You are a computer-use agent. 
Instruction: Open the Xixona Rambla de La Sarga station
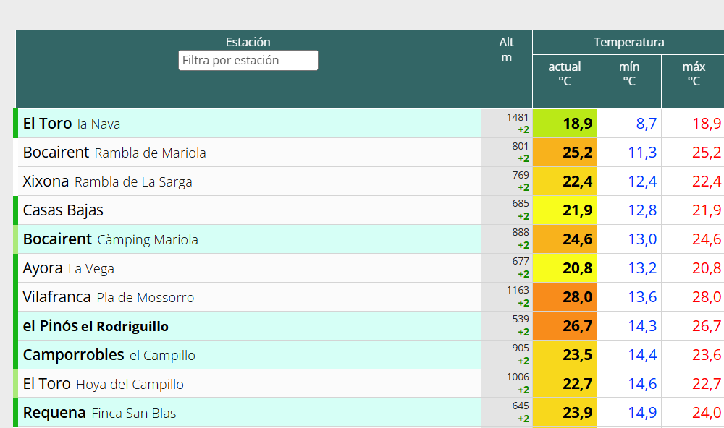coord(108,181)
